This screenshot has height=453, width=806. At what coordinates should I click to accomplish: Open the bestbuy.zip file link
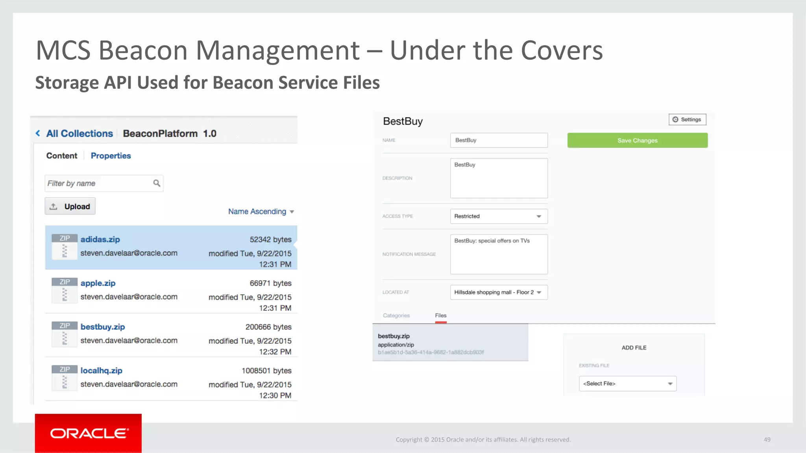(x=103, y=326)
